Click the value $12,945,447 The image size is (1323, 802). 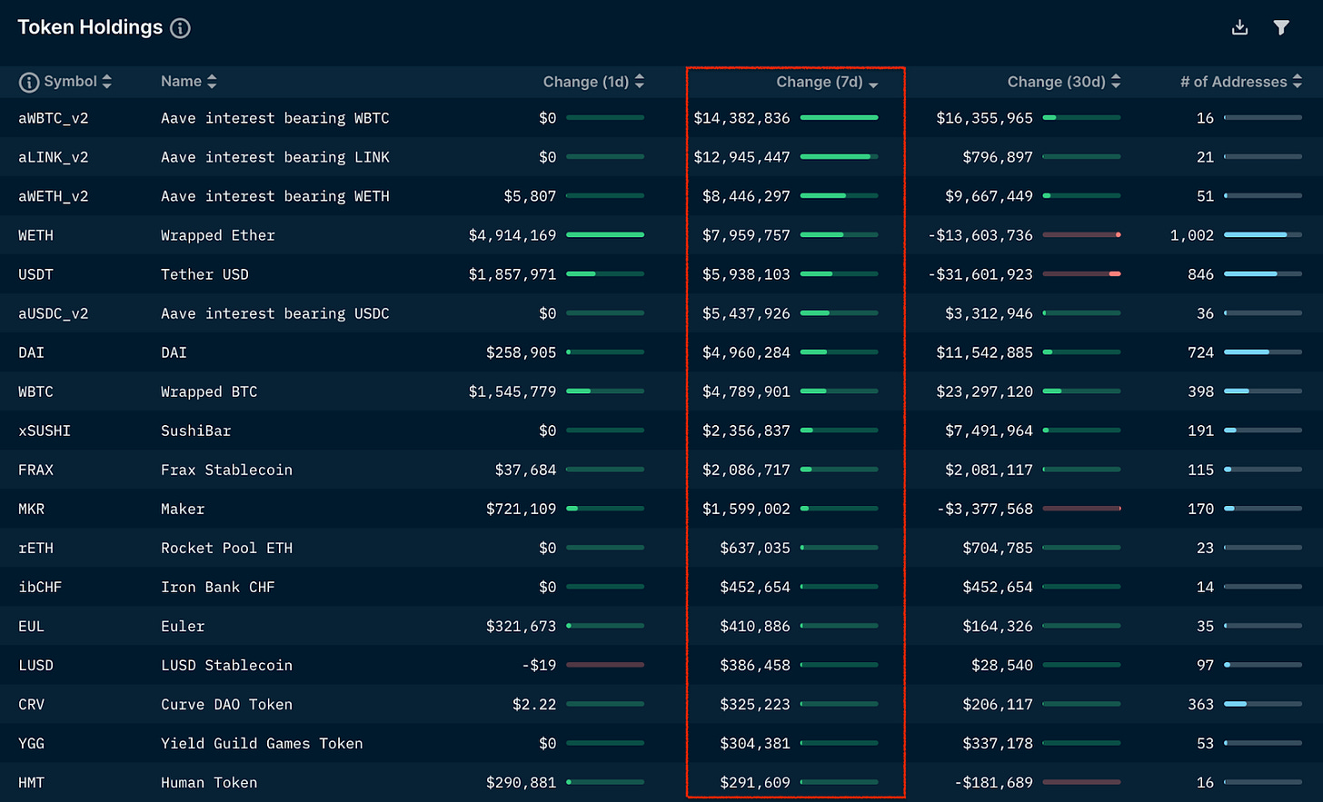click(741, 157)
